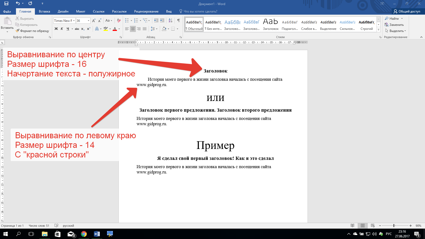Increase paragraph indent

pyautogui.click(x=162, y=21)
